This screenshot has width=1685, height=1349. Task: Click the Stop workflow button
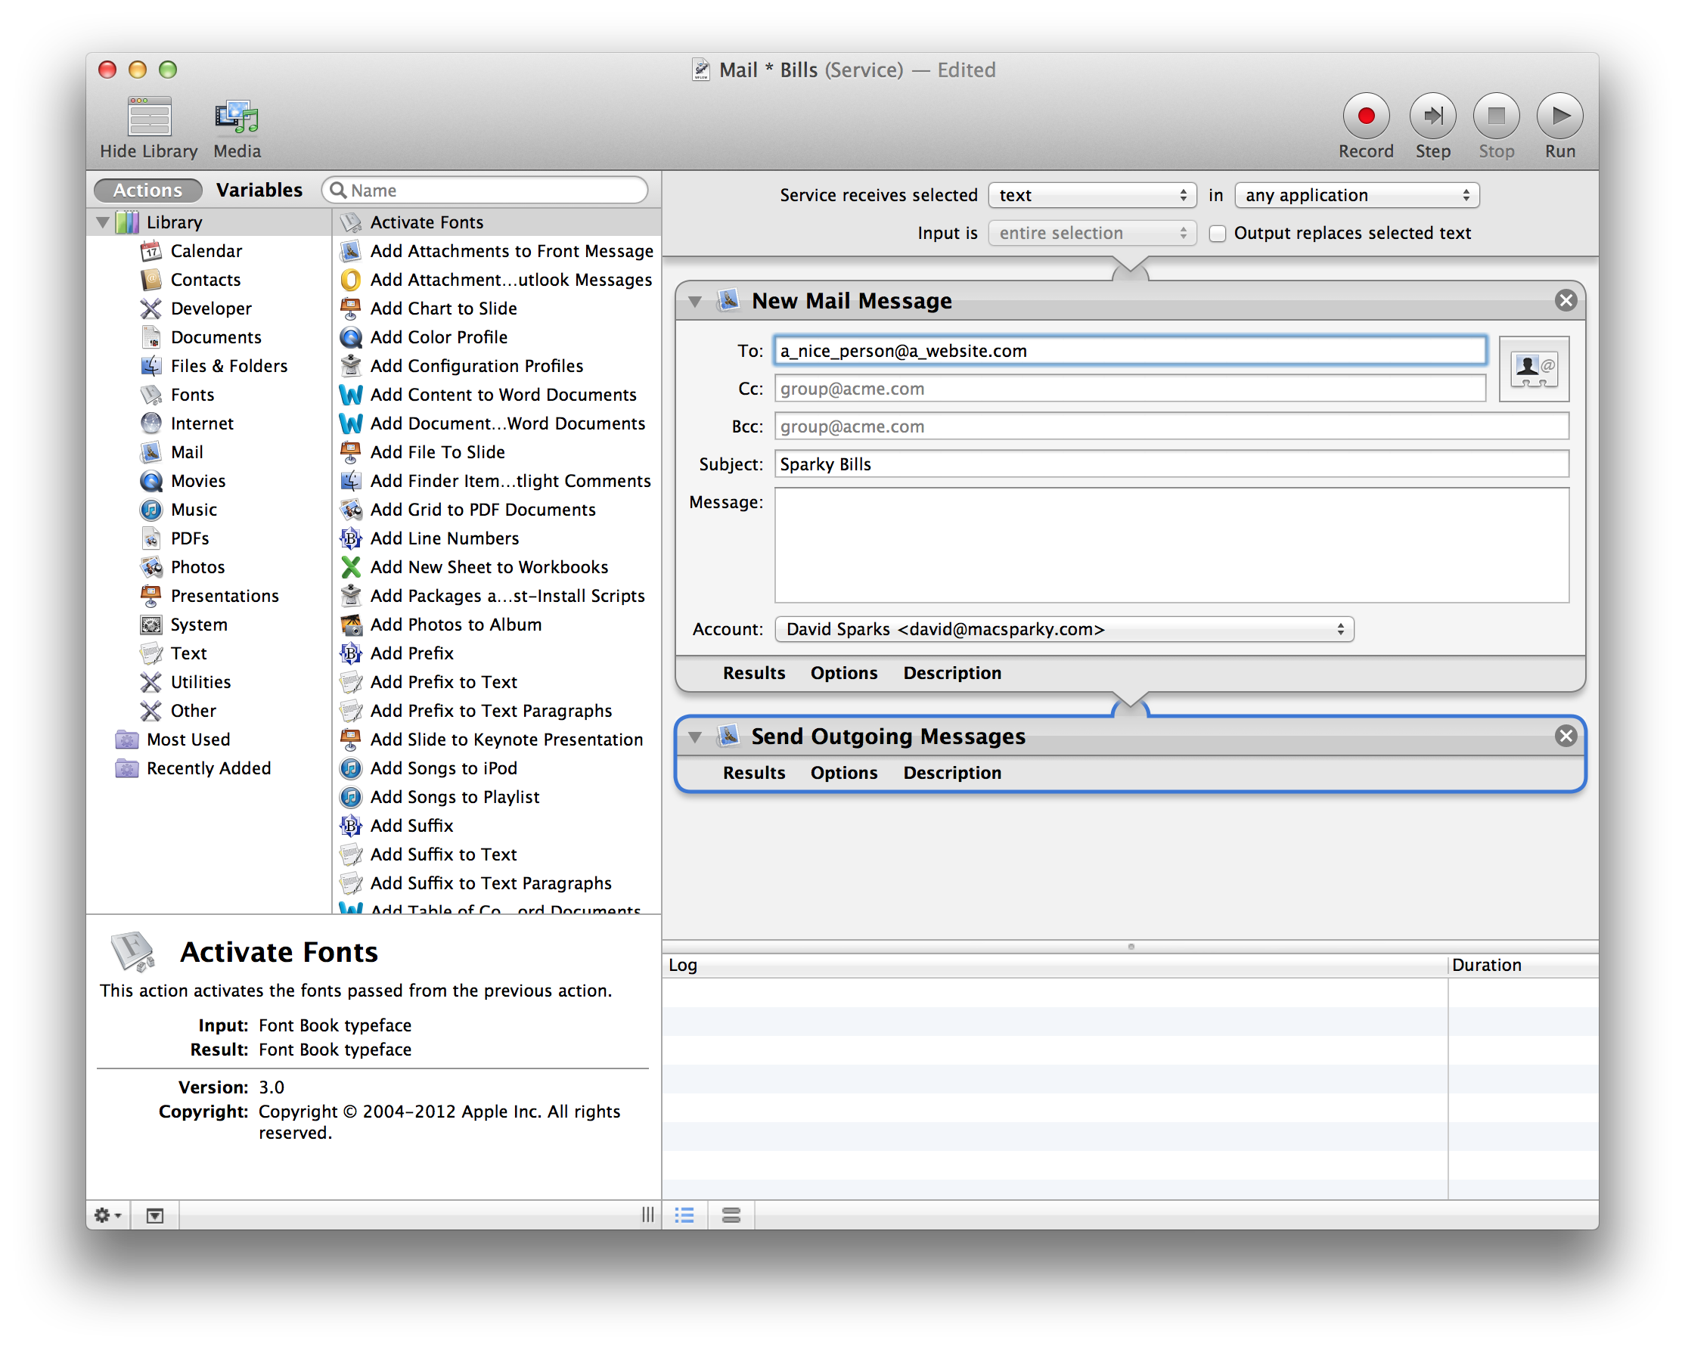pos(1496,116)
